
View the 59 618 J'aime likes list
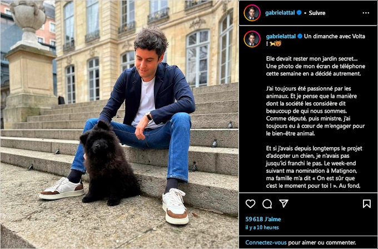click(263, 219)
